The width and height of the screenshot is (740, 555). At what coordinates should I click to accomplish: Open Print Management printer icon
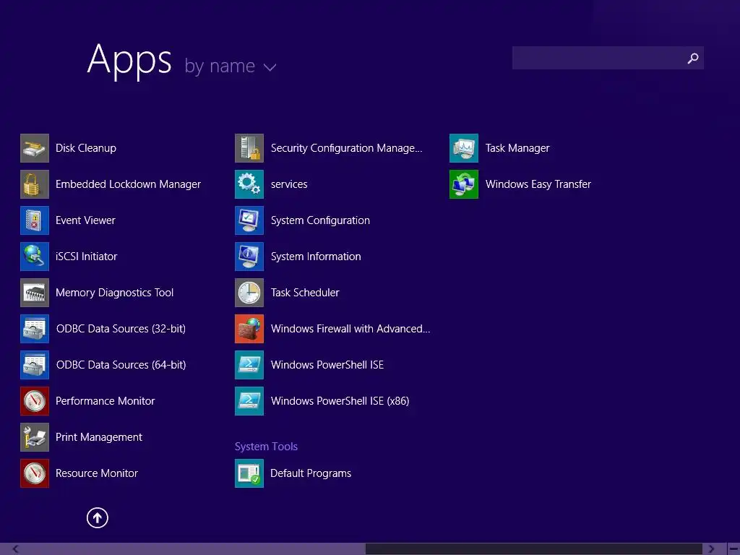(x=35, y=437)
